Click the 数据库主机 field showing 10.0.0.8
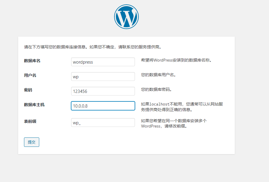 point(103,106)
